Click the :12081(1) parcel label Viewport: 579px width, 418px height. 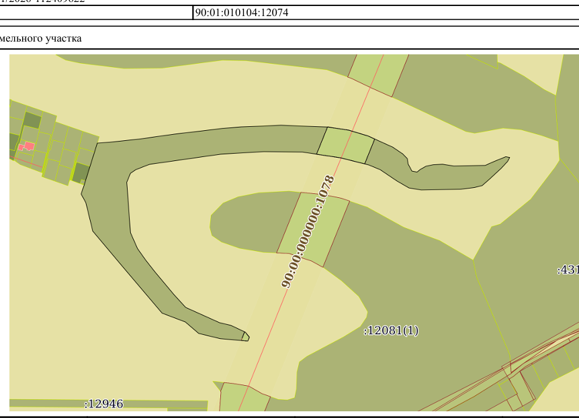[x=391, y=330]
